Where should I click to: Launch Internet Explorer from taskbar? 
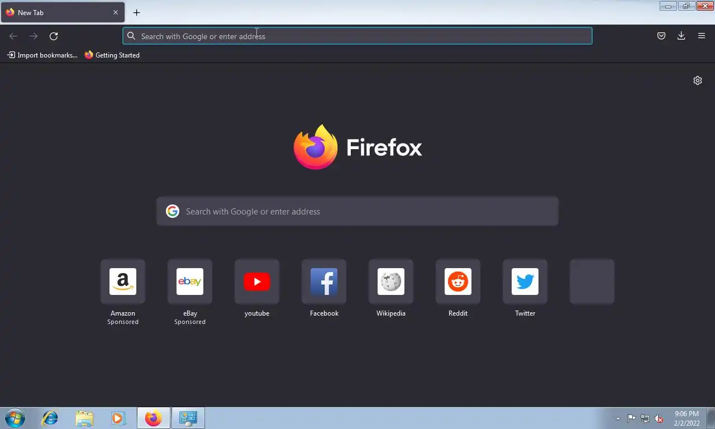pyautogui.click(x=50, y=418)
